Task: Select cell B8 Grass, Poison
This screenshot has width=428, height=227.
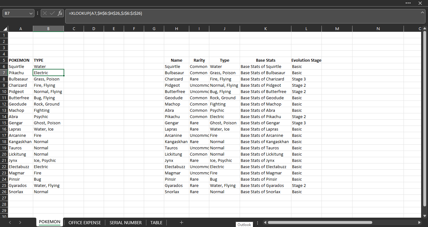Action: pos(48,79)
